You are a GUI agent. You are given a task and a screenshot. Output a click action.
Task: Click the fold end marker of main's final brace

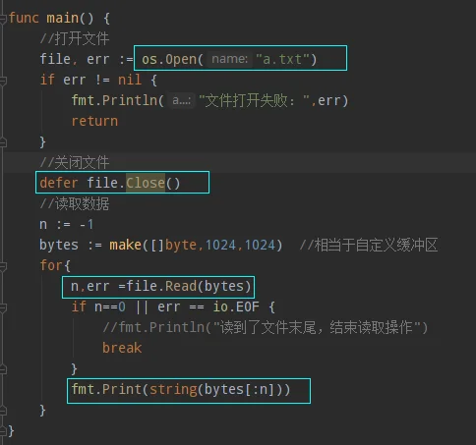point(3,430)
